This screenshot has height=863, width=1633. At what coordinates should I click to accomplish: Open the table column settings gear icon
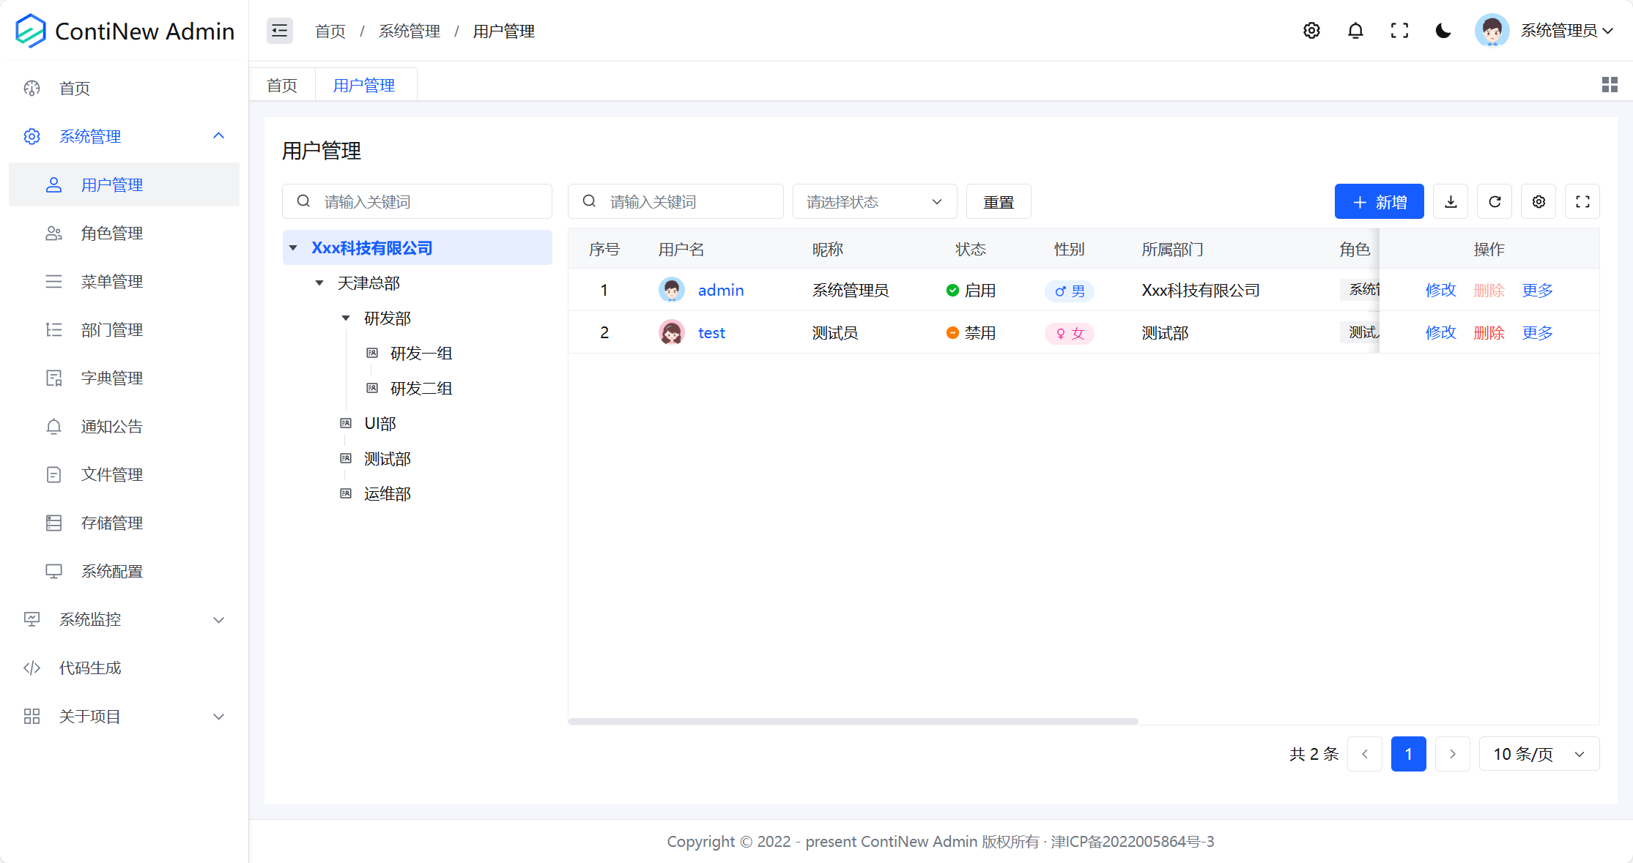[1538, 201]
